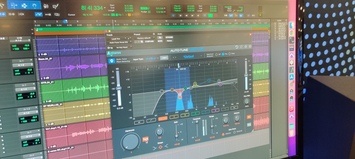Select orange EQ band 1 tab

point(163,118)
